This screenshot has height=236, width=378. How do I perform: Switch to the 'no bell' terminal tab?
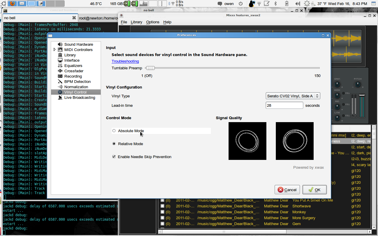coord(40,18)
